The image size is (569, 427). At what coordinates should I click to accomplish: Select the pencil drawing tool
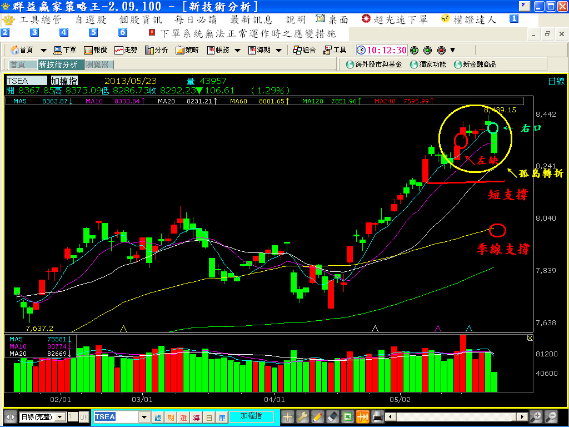tap(317, 417)
